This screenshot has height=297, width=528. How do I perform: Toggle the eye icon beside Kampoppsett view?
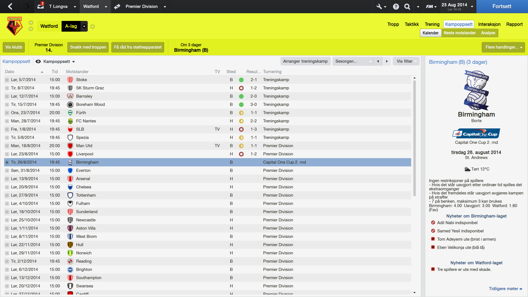pyautogui.click(x=38, y=61)
